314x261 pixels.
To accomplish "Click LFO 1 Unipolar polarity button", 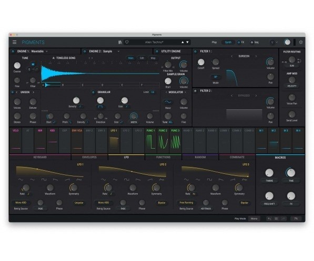I will coord(79,203).
